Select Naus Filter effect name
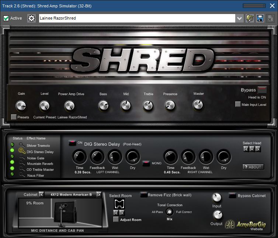 click(36, 175)
